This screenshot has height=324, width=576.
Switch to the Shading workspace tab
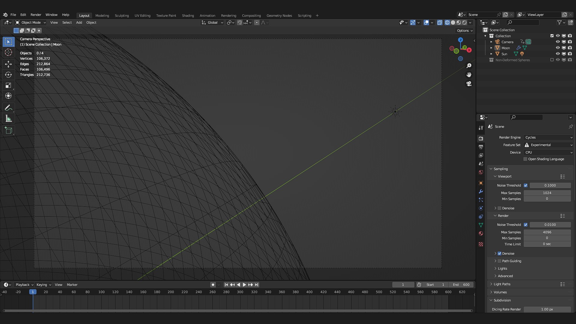tap(188, 16)
